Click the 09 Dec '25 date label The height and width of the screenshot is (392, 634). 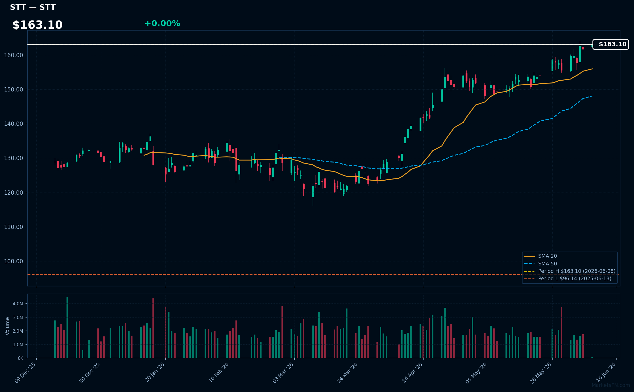coord(25,373)
